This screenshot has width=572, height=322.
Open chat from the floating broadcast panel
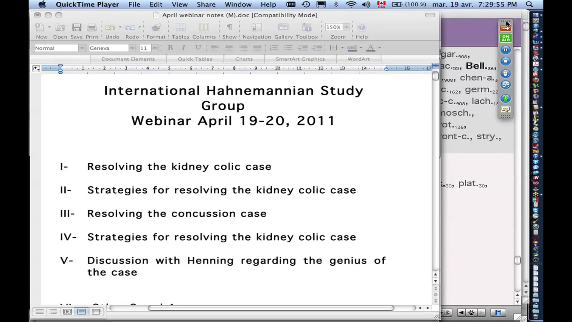506,110
